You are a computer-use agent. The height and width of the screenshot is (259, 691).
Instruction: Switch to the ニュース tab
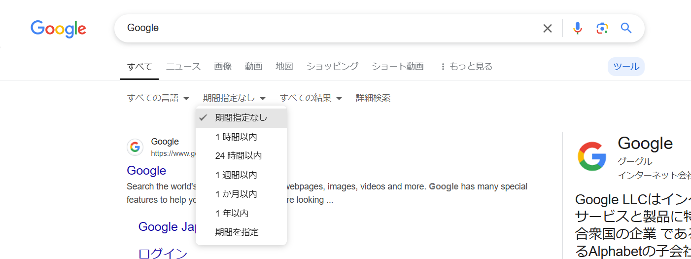click(183, 67)
